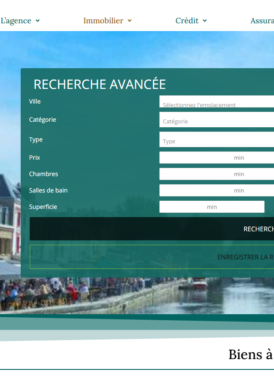Click the Superficie field label
This screenshot has width=274, height=388.
[43, 207]
